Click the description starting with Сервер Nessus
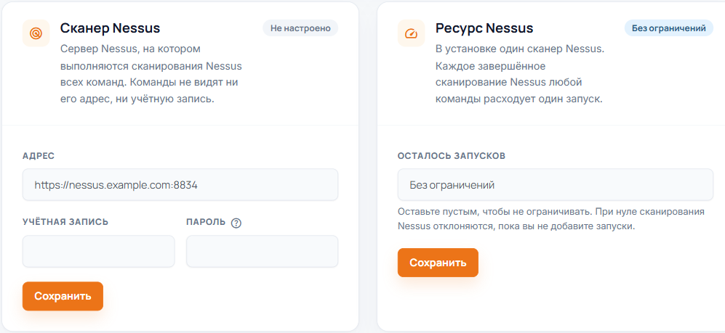 point(151,74)
